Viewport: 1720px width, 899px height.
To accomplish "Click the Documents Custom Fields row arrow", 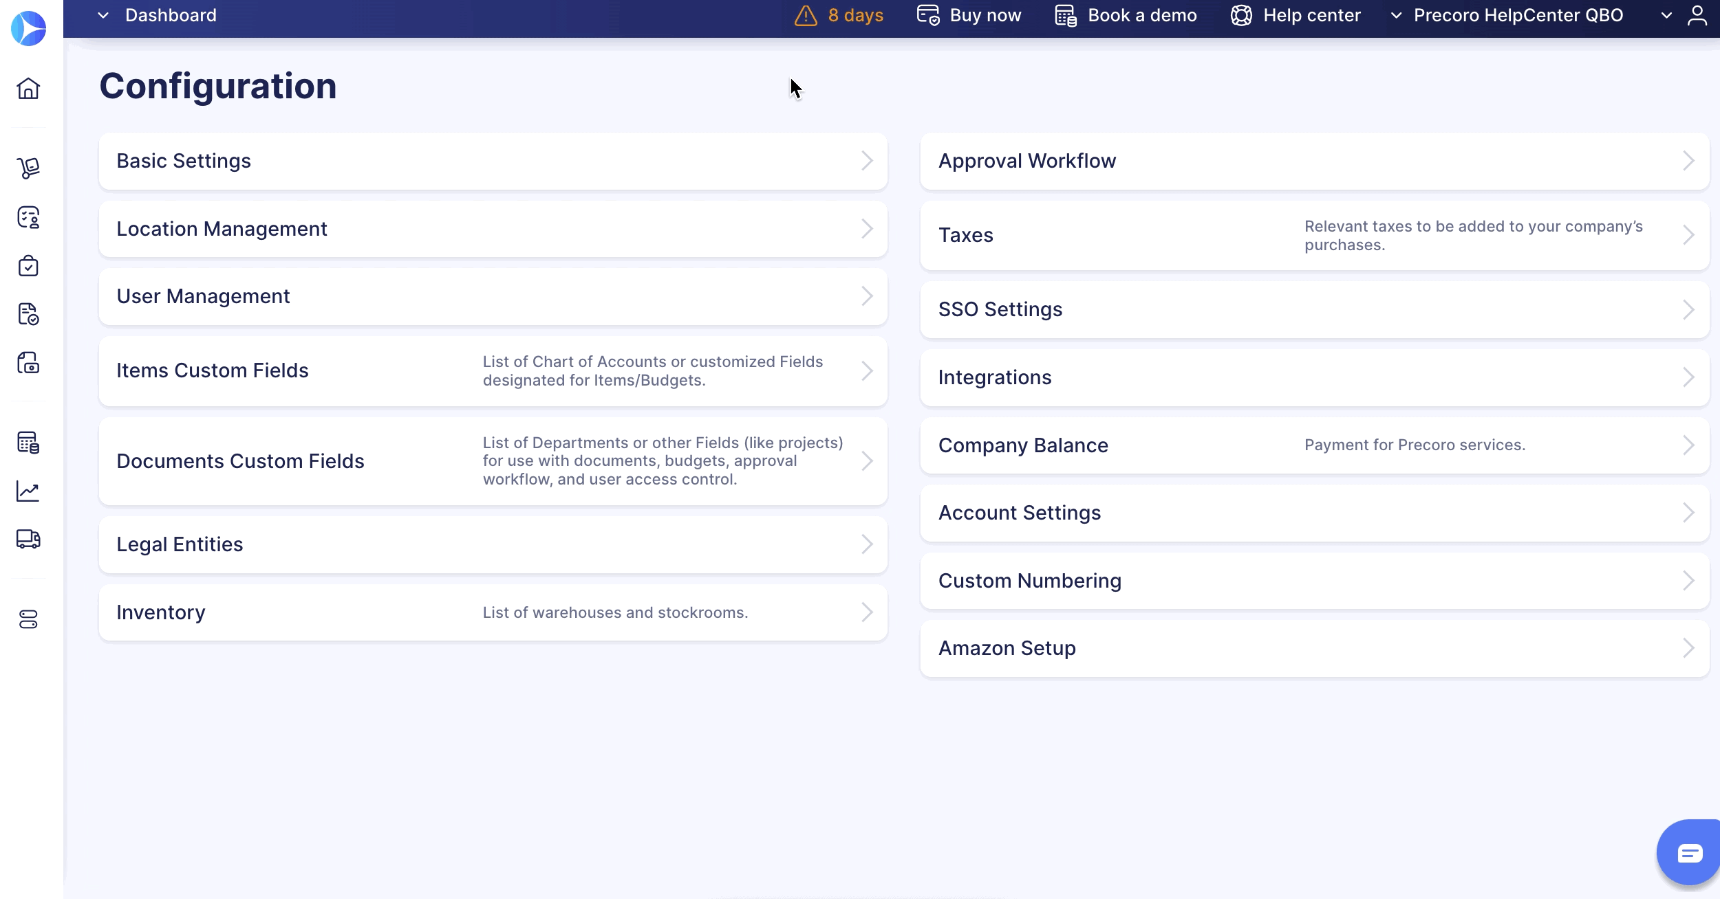I will coord(867,461).
